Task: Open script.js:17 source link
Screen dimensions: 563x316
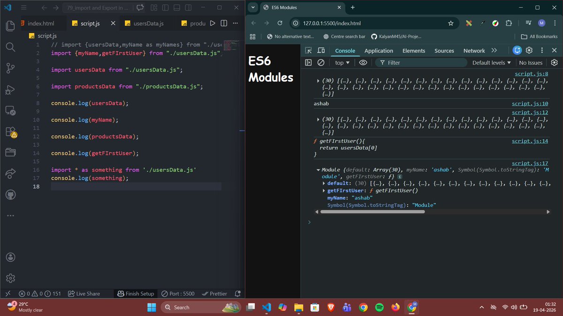Action: [x=530, y=163]
